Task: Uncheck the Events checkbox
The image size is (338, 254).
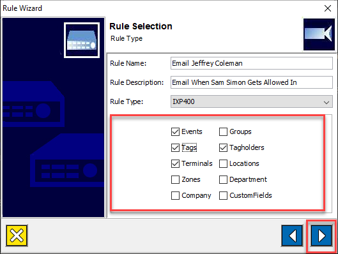Action: coord(175,131)
